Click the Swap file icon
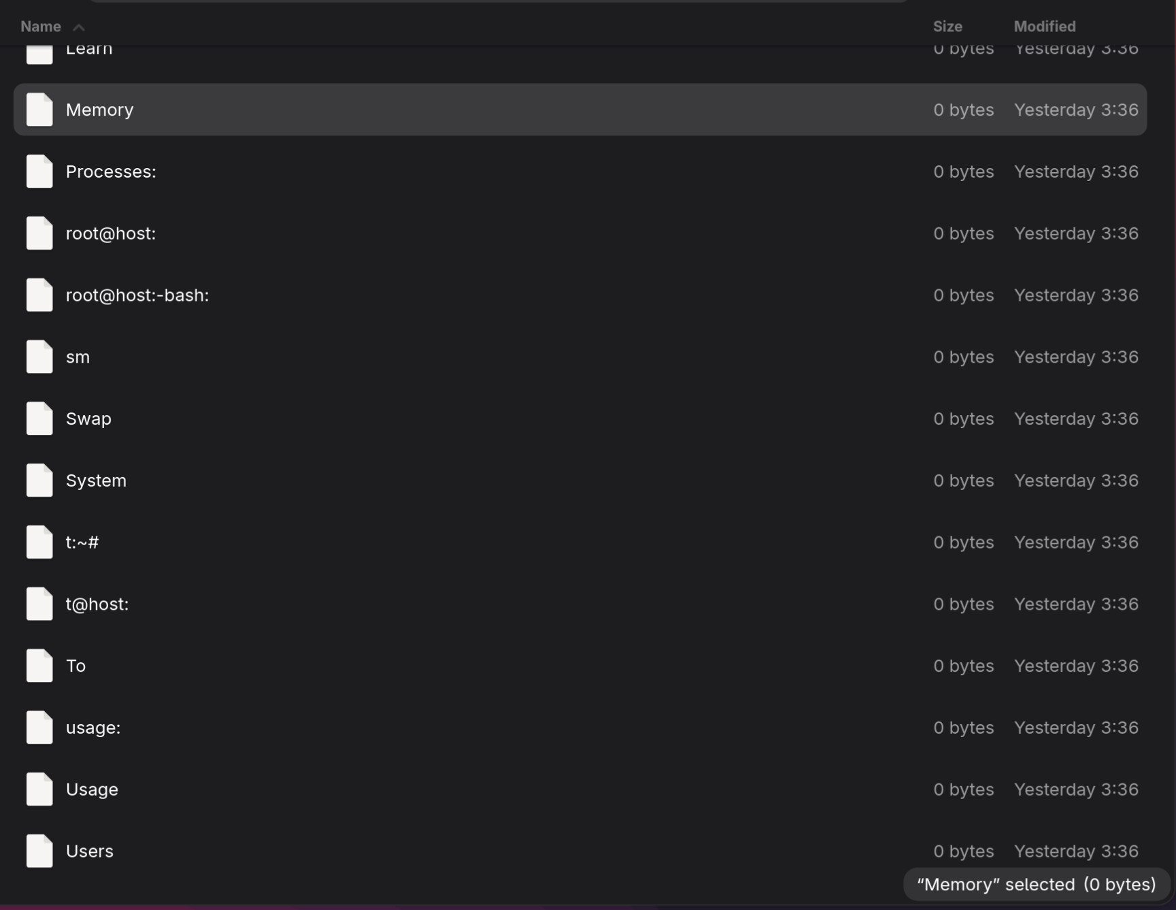This screenshot has width=1176, height=910. (x=39, y=419)
